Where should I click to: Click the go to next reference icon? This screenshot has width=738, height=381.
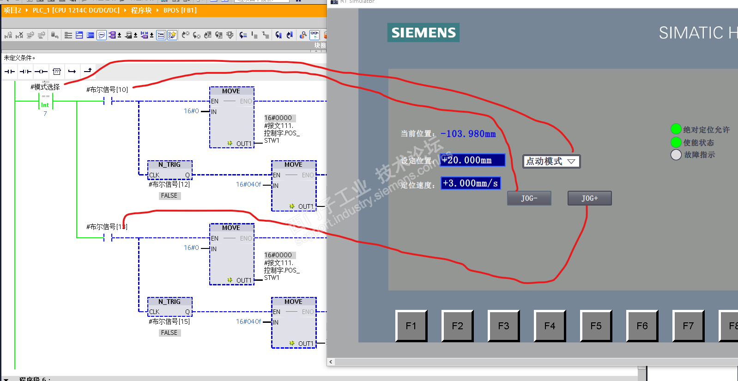coord(290,35)
